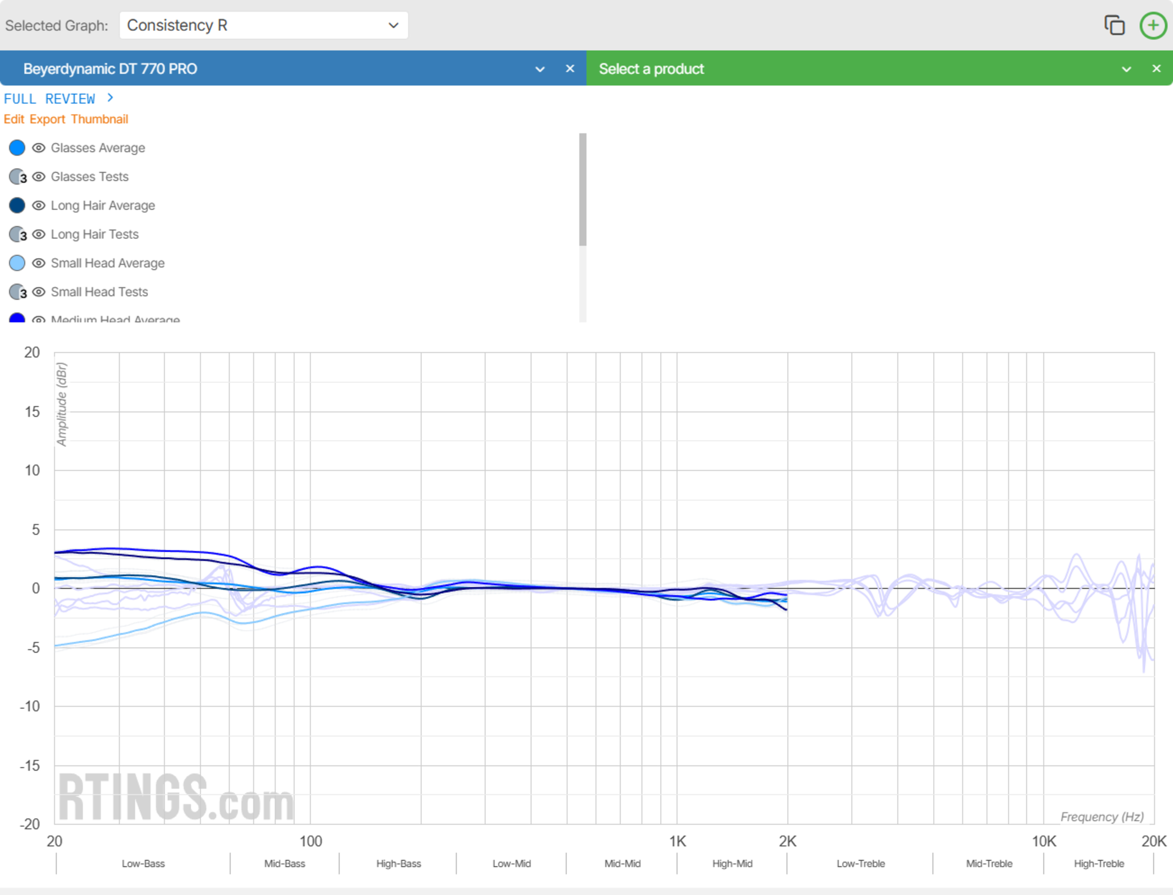Screen dimensions: 1173x895
Task: Click the Long Hair Tests grouped swatch
Action: tap(18, 234)
